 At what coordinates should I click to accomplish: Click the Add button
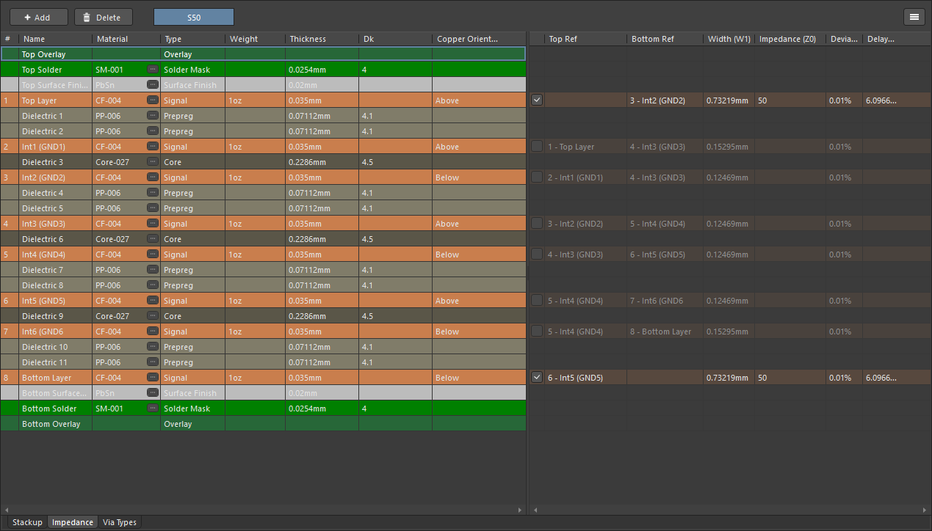click(x=39, y=17)
